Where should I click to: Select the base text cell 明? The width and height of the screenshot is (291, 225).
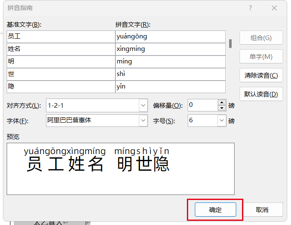coord(61,61)
